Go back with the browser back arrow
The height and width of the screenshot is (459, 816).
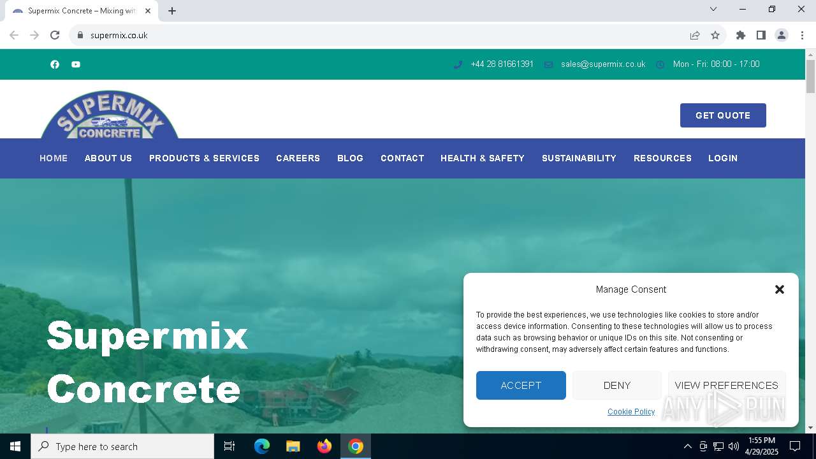tap(14, 35)
